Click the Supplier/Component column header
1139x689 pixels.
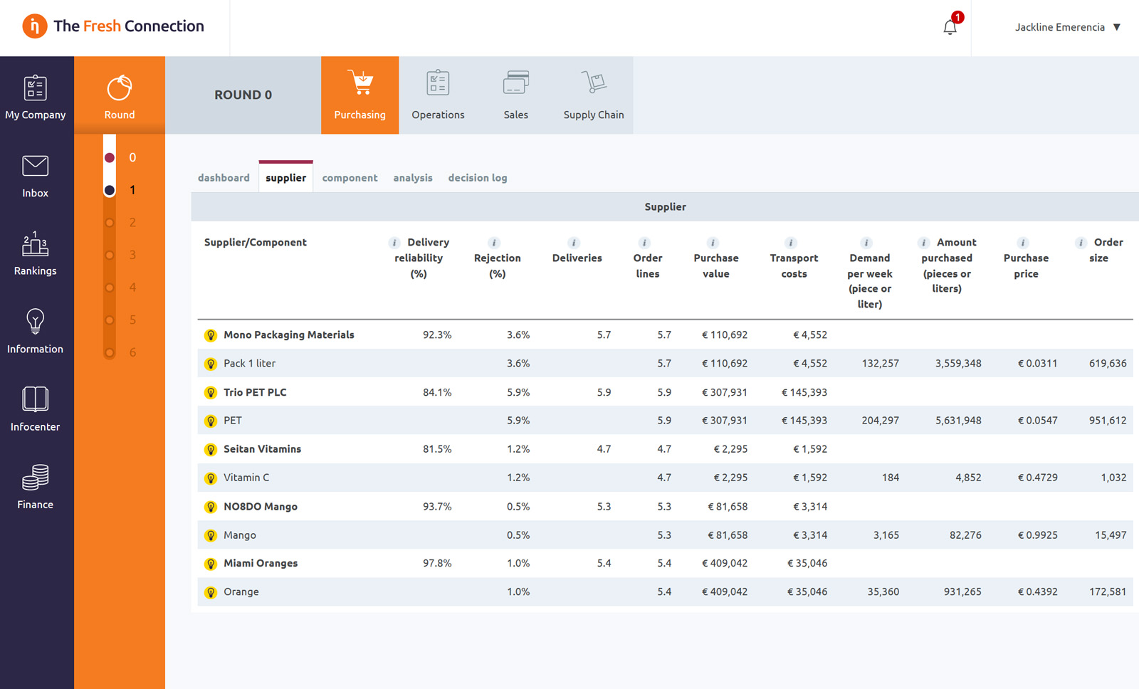[255, 243]
